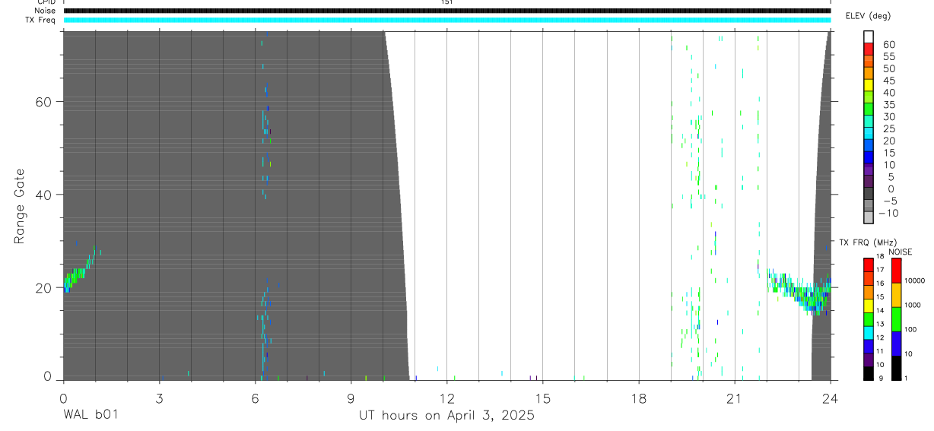This screenshot has width=934, height=431.
Task: Click the 60 label in ELEV legend
Action: 888,45
